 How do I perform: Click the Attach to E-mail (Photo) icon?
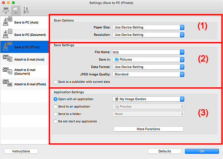[7, 83]
